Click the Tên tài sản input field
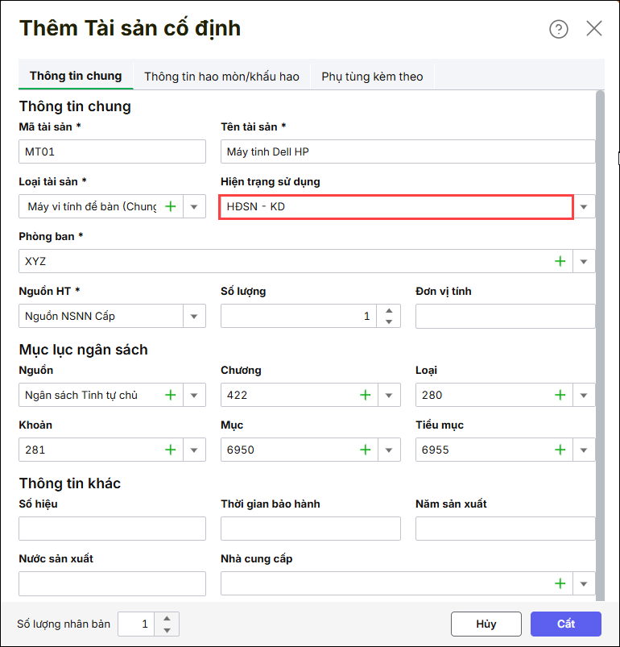The width and height of the screenshot is (620, 647). click(x=407, y=152)
